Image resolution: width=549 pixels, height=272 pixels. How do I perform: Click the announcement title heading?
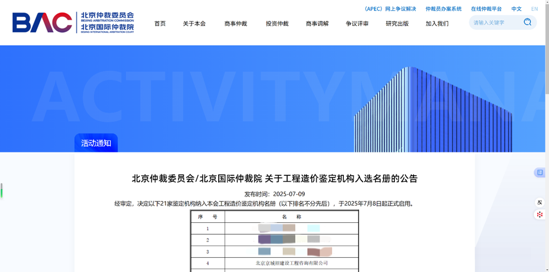[x=274, y=179]
